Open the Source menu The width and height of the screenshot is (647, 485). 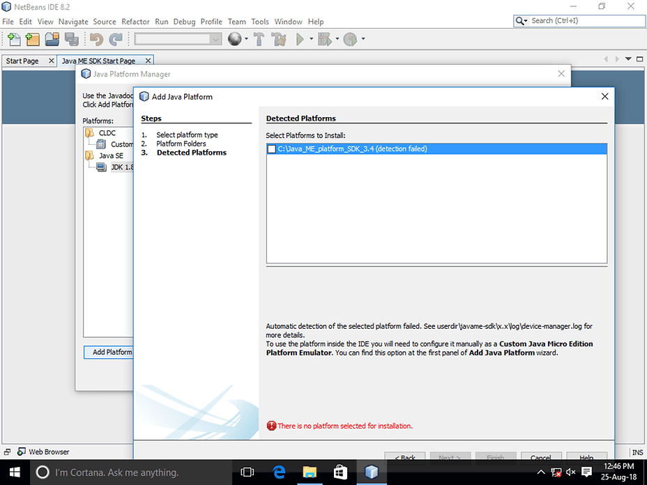[x=105, y=22]
